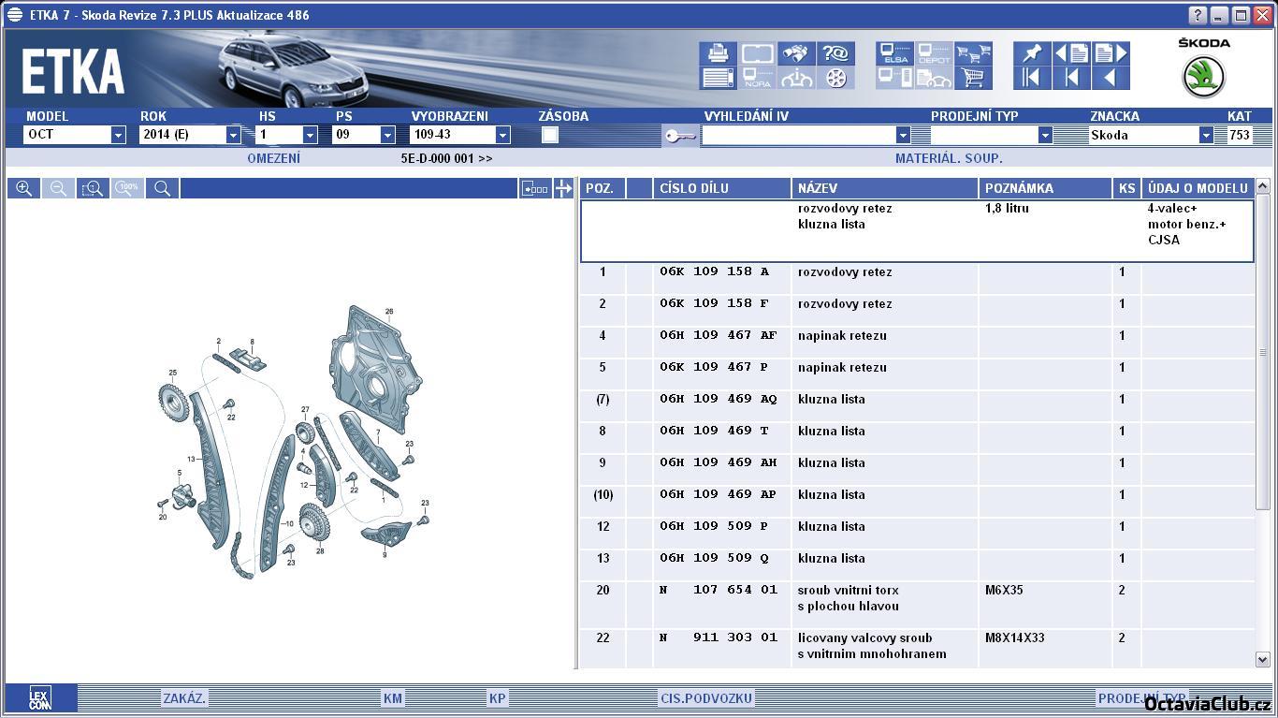Click the wheel rim icon
Screen dimensions: 1278x718
(835, 78)
